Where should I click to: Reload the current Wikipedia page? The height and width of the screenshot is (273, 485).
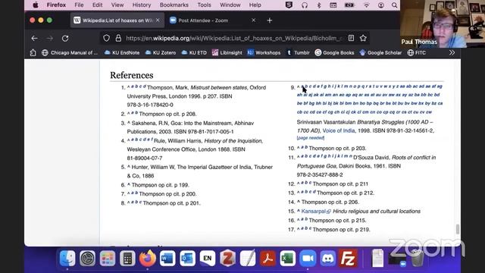[65, 39]
